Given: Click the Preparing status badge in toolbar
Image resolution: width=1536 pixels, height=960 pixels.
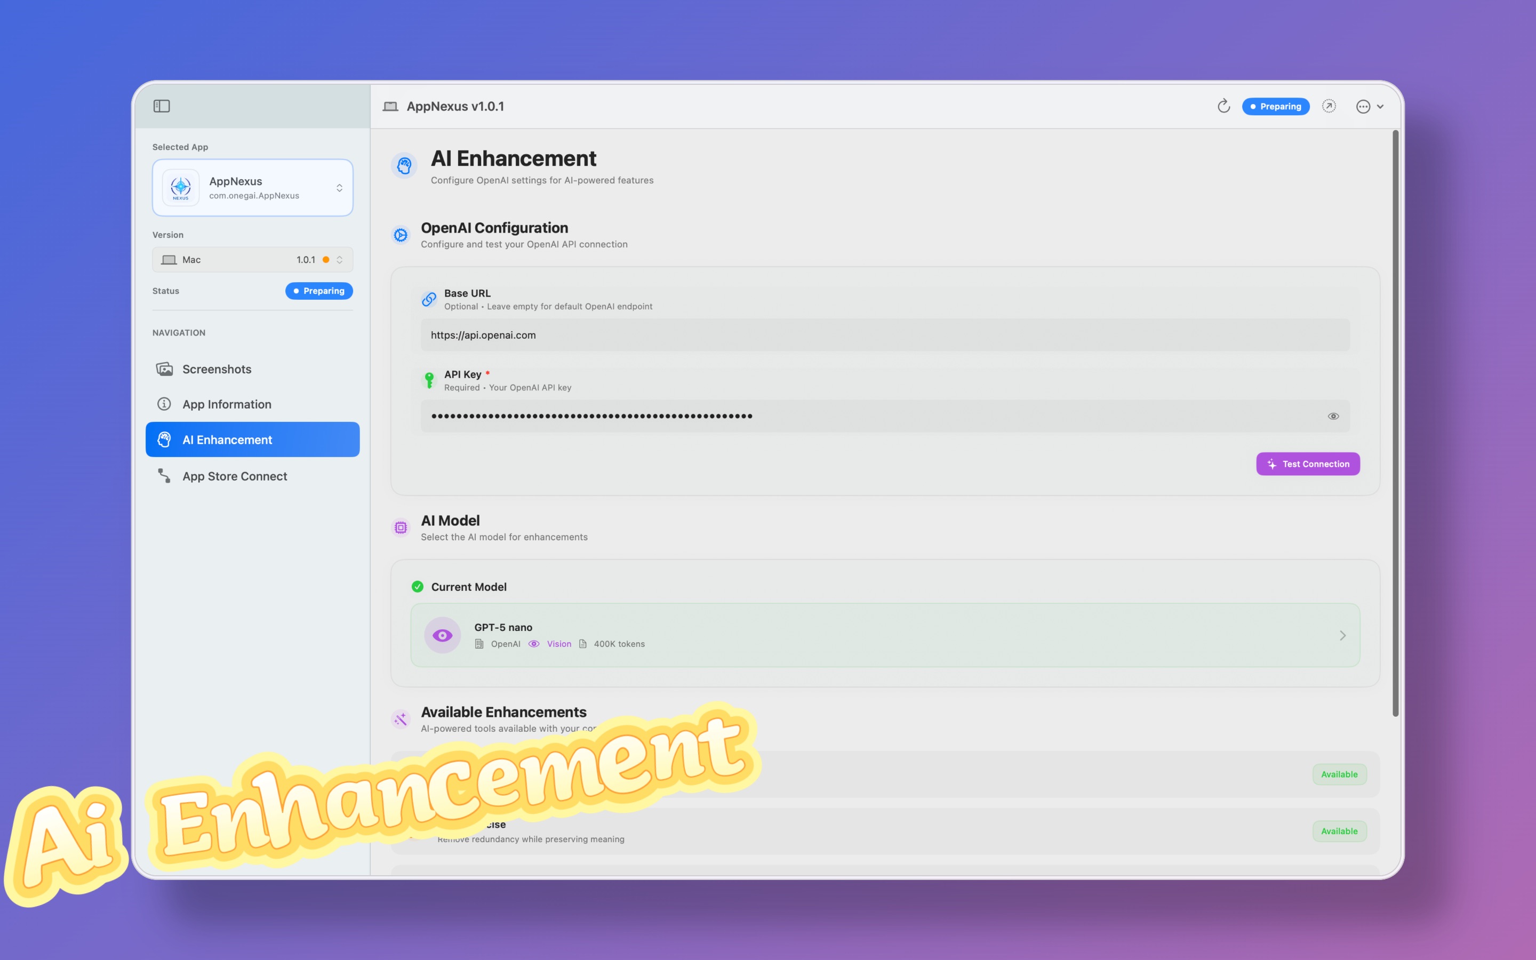Looking at the screenshot, I should 1275,106.
